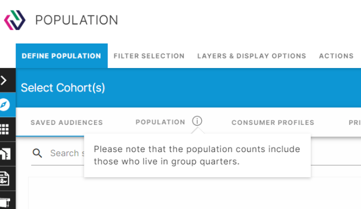Click the partially visible bottom sidebar icon
The width and height of the screenshot is (361, 209).
click(5, 201)
